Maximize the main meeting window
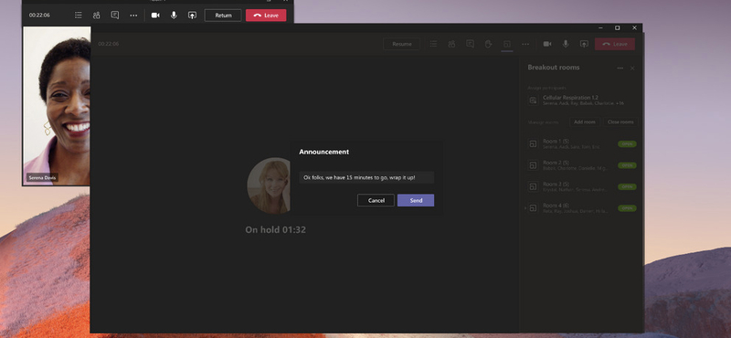The image size is (731, 338). click(x=618, y=28)
